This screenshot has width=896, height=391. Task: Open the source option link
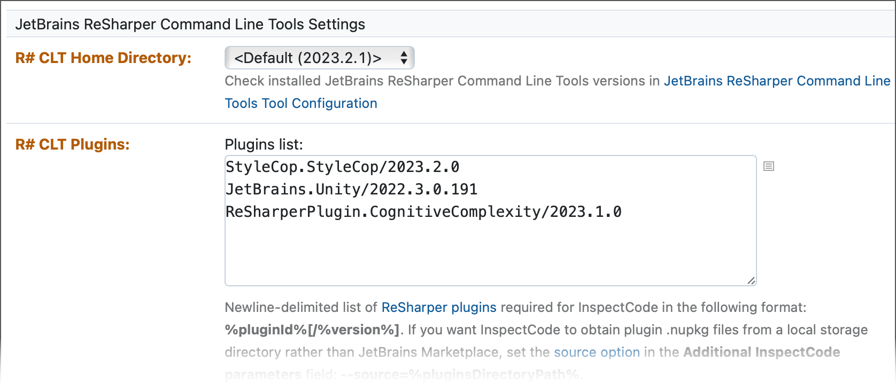(x=597, y=353)
